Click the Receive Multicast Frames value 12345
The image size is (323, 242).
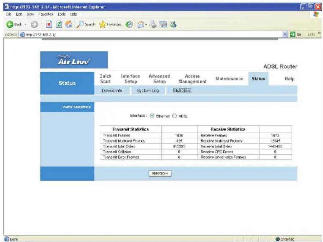pos(275,141)
